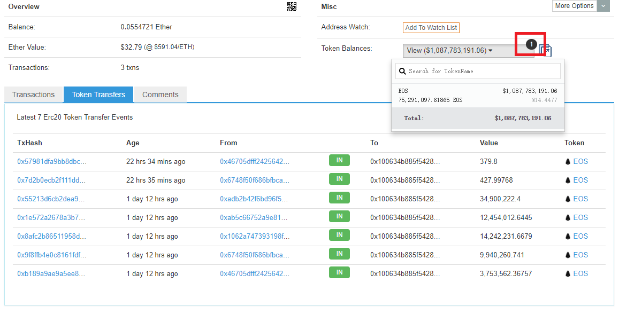Click the Token column header
The width and height of the screenshot is (619, 314).
coord(575,143)
